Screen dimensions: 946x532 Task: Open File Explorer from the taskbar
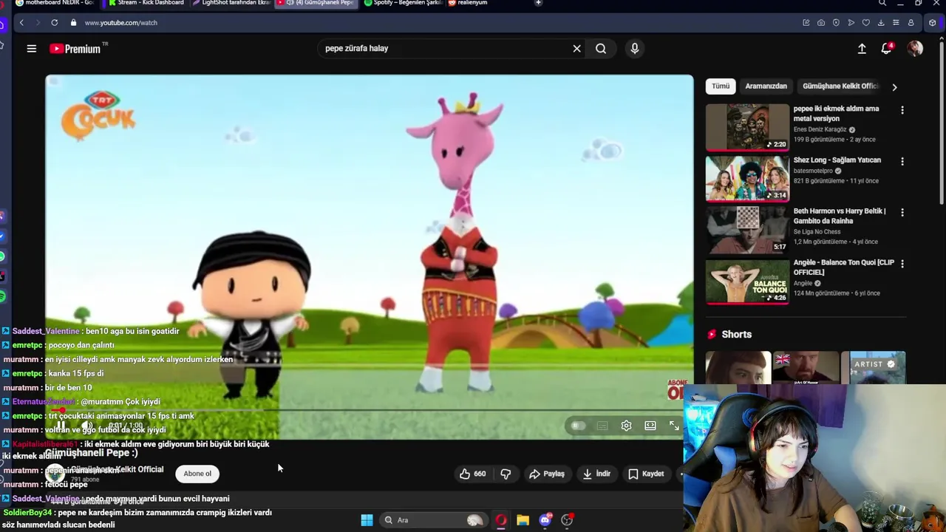pos(523,520)
